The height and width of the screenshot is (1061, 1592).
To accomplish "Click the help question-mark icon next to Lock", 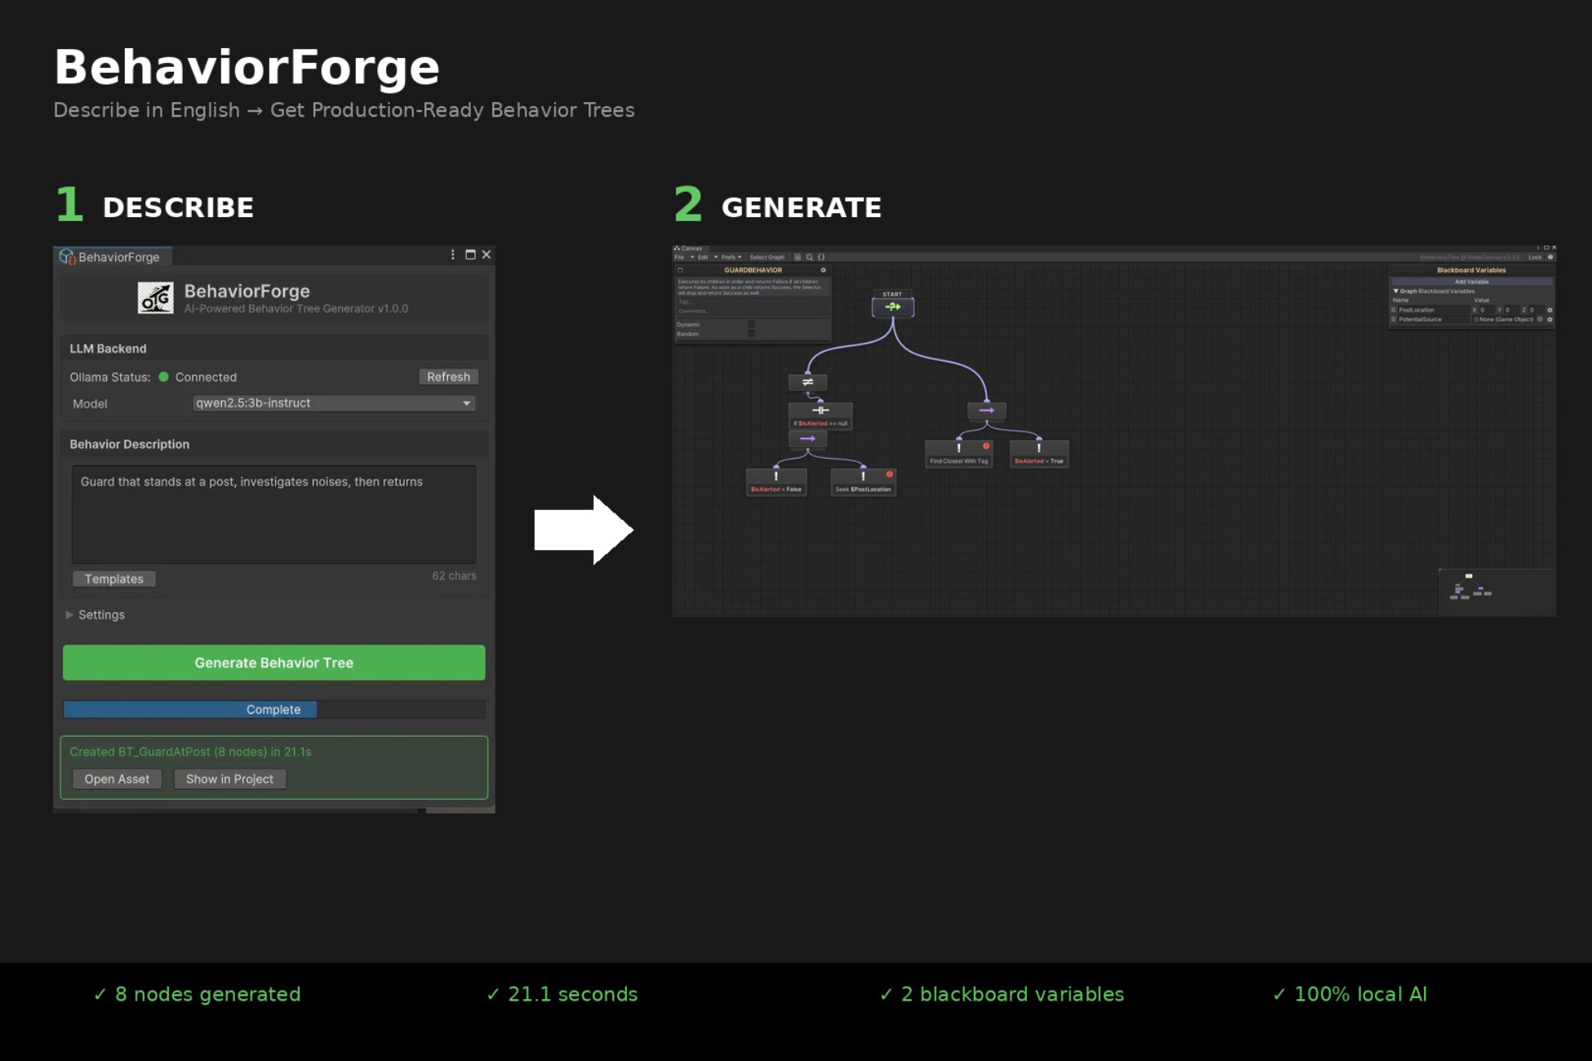I will pos(1550,257).
